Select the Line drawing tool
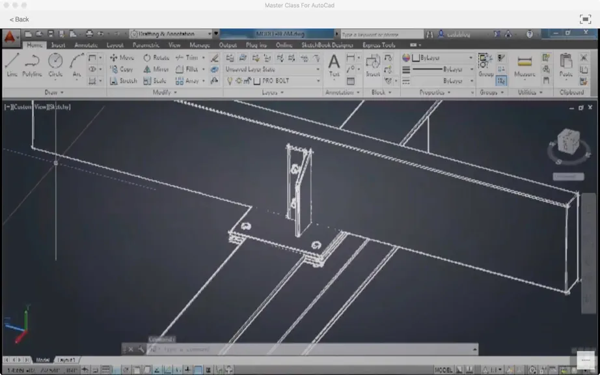 (x=12, y=65)
